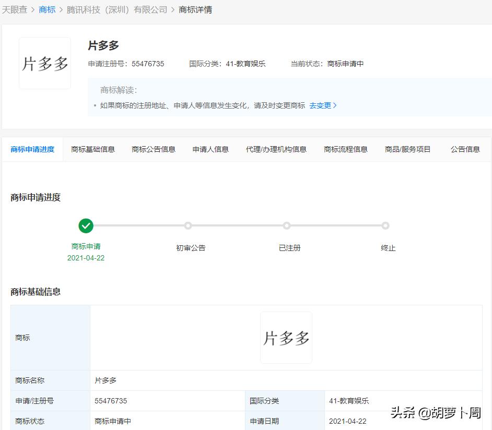Click the progress line between 初审公告 and 已注册
This screenshot has width=492, height=430.
click(x=237, y=225)
